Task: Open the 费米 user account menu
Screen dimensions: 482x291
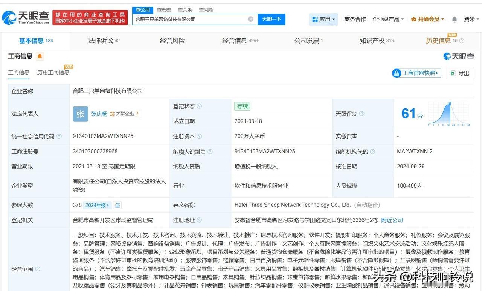Action: pos(471,19)
